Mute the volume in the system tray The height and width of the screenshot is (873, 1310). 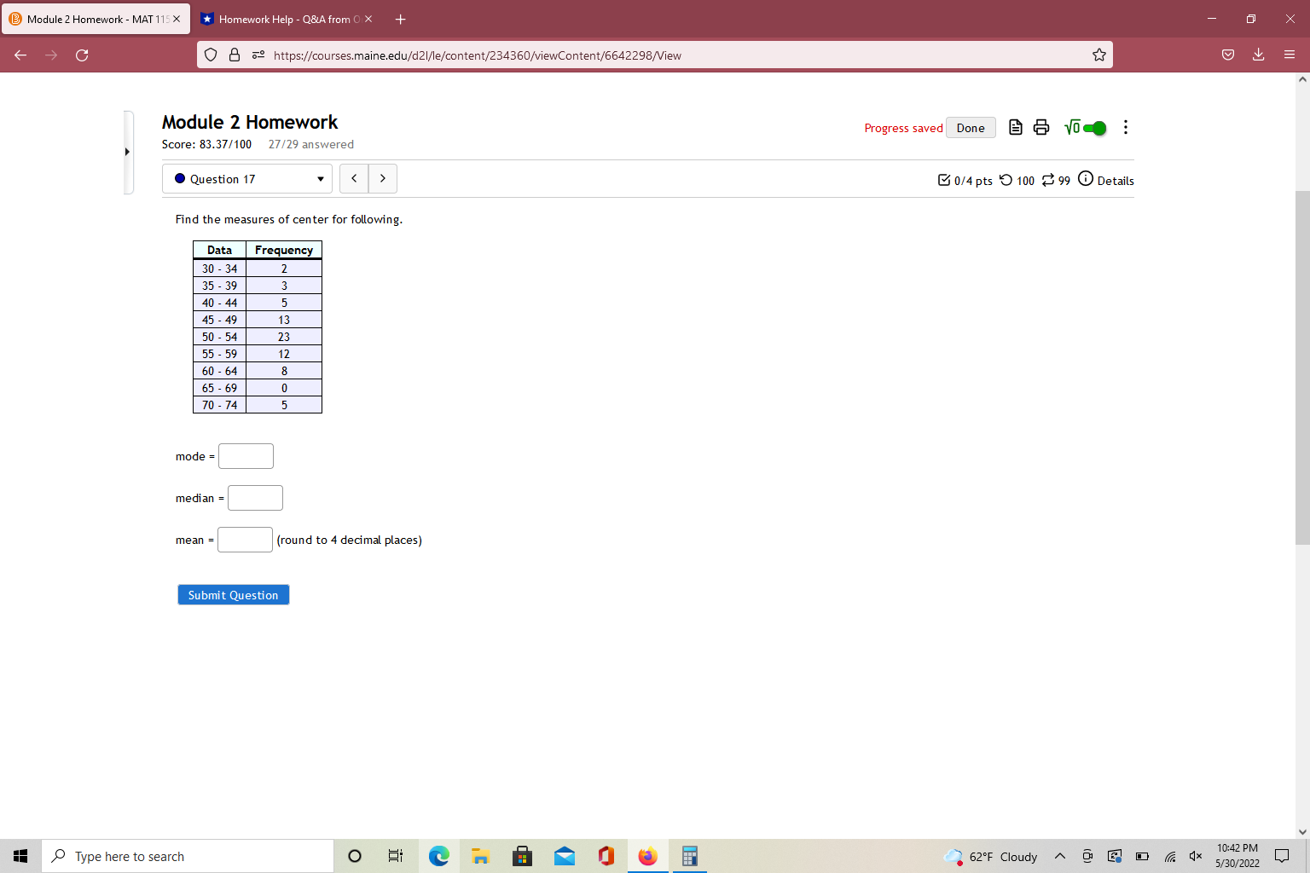pos(1195,857)
